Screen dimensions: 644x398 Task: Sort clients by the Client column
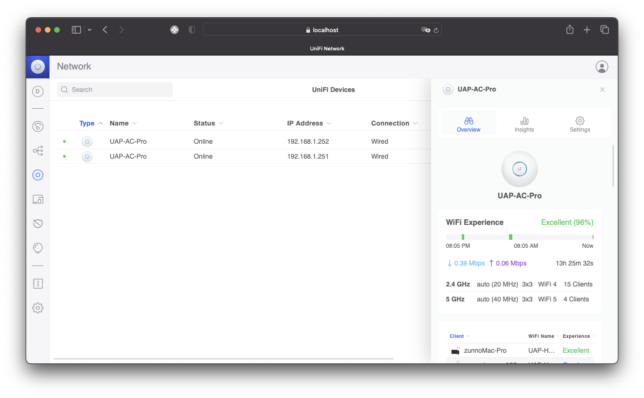[x=460, y=336]
